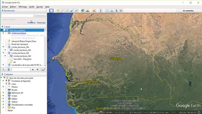Click the globe icon of Sensibilisation mondiale
Image resolution: width=202 pixels, height=114 pixels.
(x=9, y=104)
